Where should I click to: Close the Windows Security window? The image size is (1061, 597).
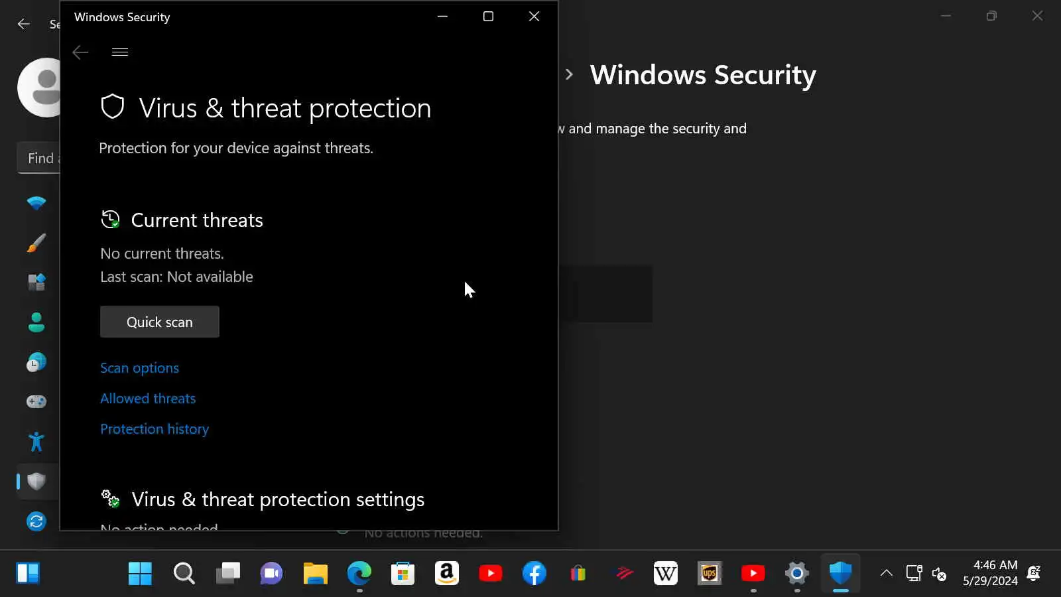click(534, 17)
